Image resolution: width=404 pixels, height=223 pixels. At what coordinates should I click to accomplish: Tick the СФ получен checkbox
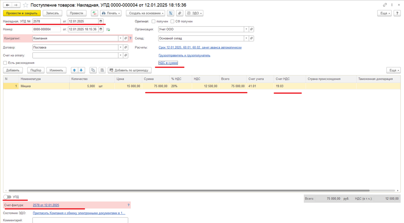coord(173,21)
